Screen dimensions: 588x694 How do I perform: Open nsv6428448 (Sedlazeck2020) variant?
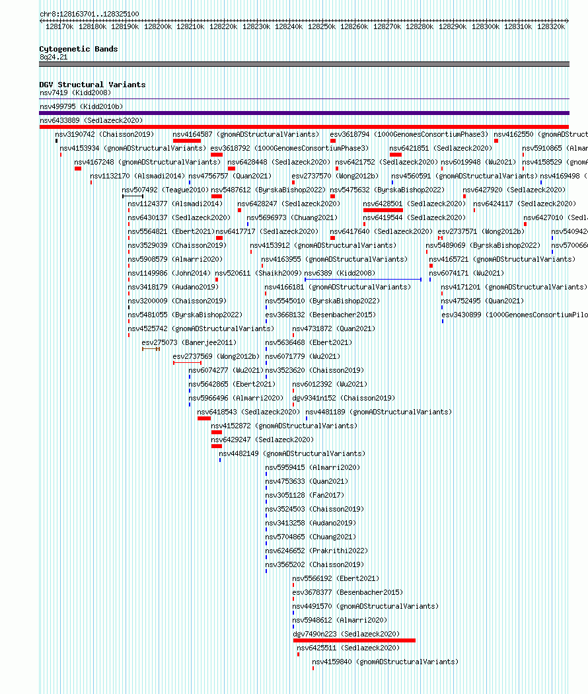click(279, 162)
